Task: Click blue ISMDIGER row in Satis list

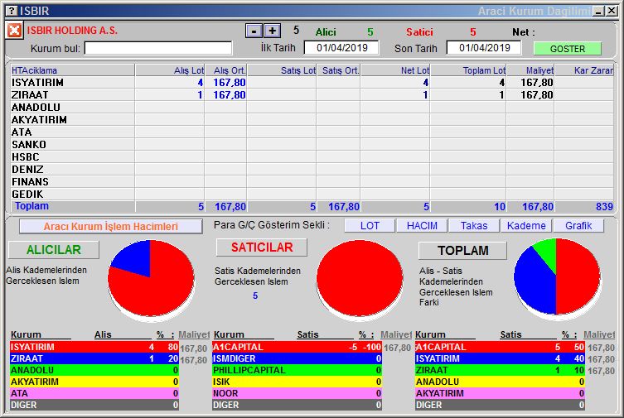Action: 297,358
